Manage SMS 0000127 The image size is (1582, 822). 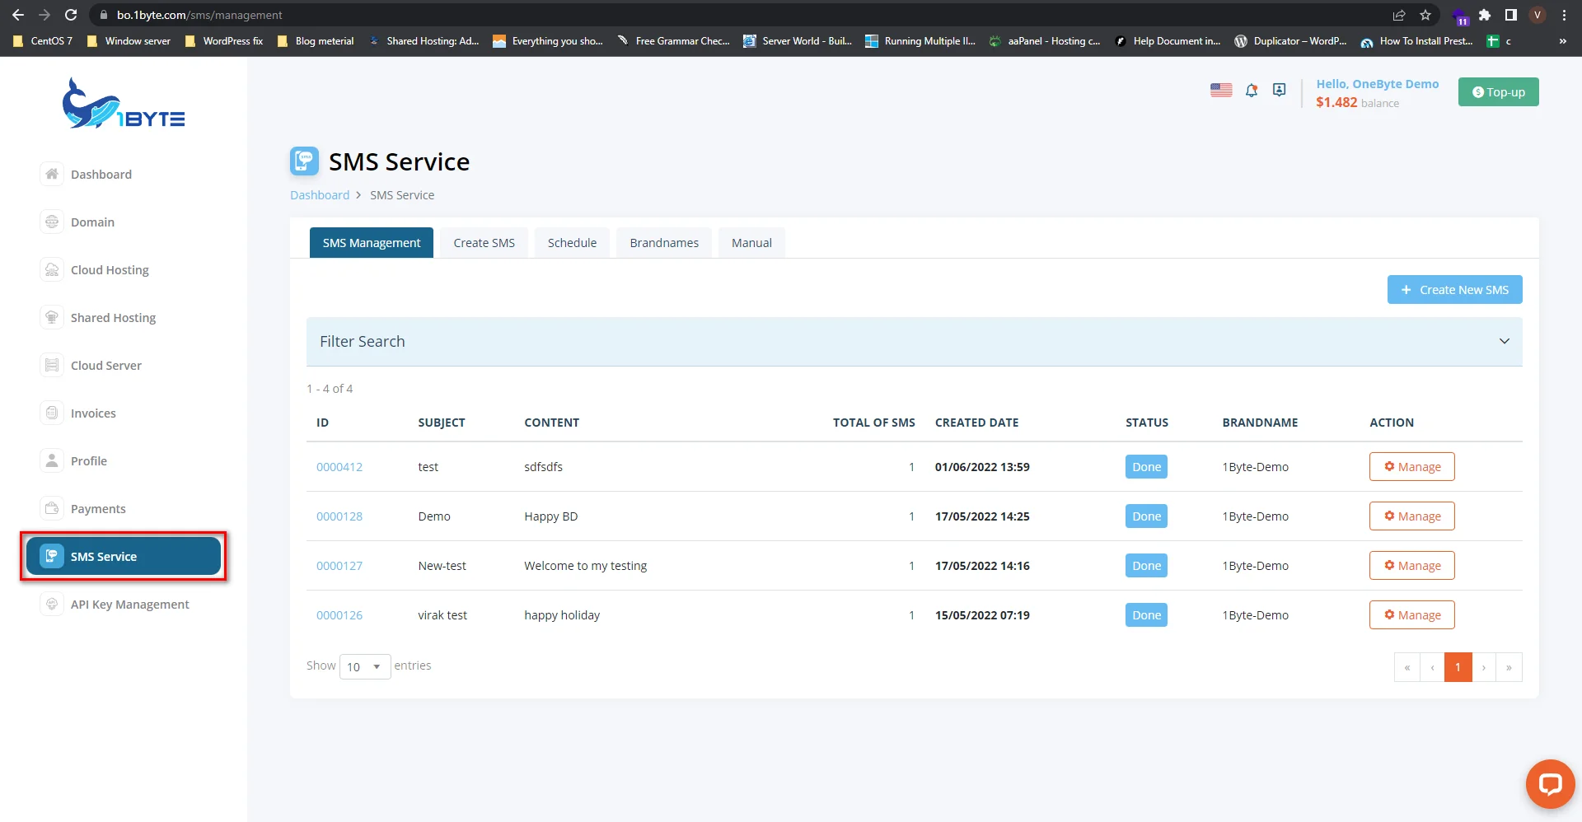(x=1411, y=565)
